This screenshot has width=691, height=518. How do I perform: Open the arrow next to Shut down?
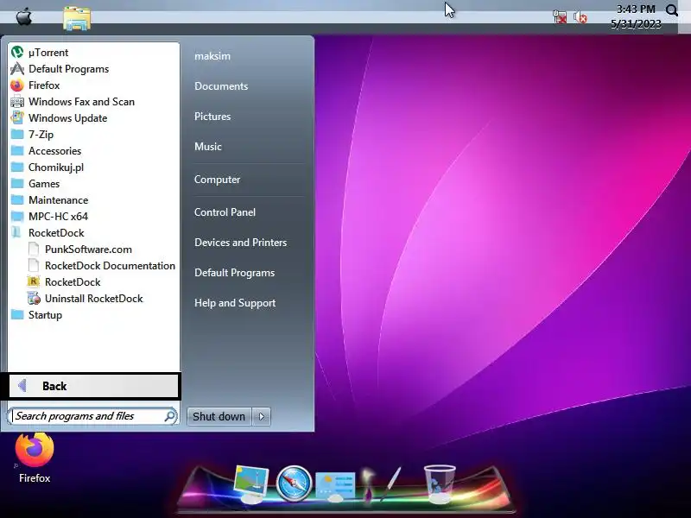(262, 416)
